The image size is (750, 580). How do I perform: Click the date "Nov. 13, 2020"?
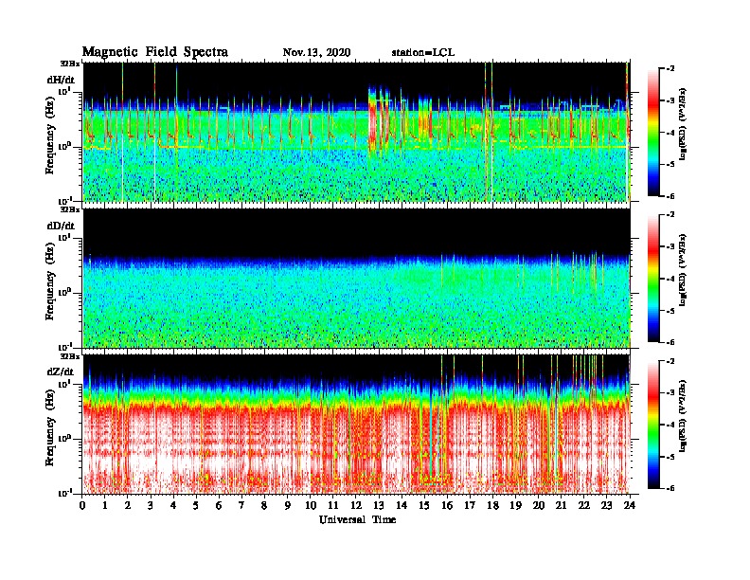click(316, 53)
